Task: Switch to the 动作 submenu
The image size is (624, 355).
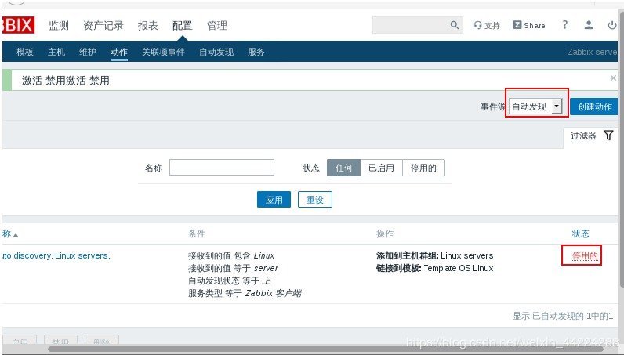Action: coord(119,52)
